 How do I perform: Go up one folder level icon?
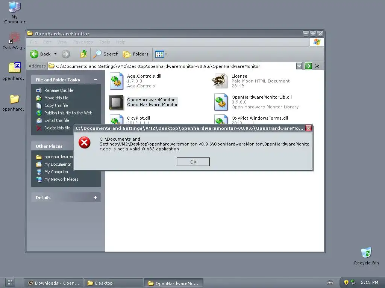click(x=83, y=54)
